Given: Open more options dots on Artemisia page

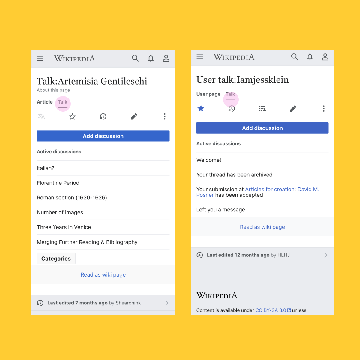Looking at the screenshot, I should (x=165, y=116).
